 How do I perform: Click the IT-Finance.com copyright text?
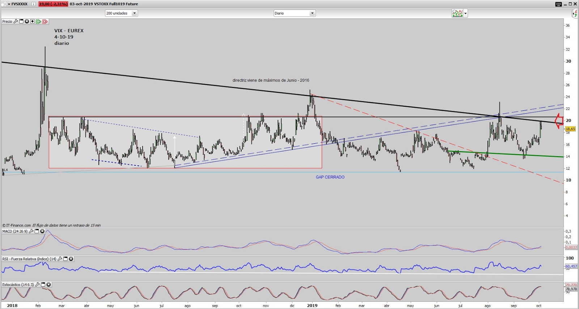pos(17,225)
